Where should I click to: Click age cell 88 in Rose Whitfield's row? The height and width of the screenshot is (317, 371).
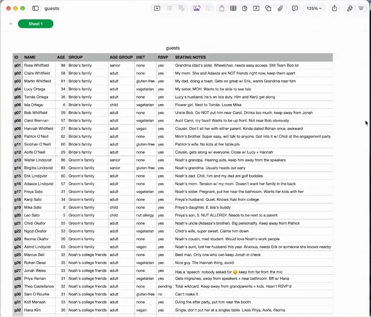point(61,65)
